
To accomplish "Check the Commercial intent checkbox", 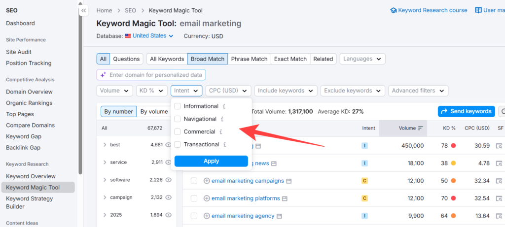I will 178,132.
